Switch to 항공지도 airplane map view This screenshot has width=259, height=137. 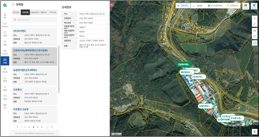point(254,6)
